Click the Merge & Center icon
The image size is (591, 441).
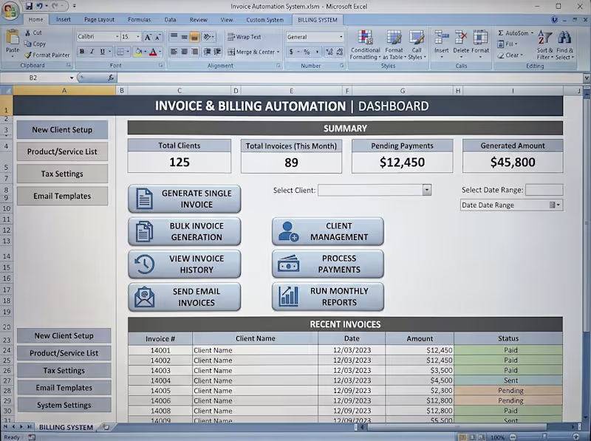click(231, 52)
